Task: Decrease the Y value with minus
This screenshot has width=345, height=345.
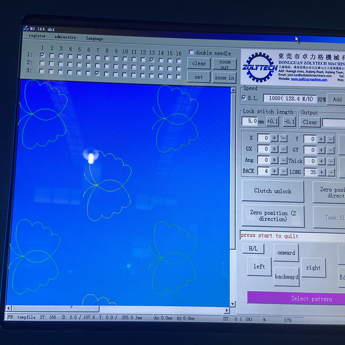Action: tap(330, 139)
